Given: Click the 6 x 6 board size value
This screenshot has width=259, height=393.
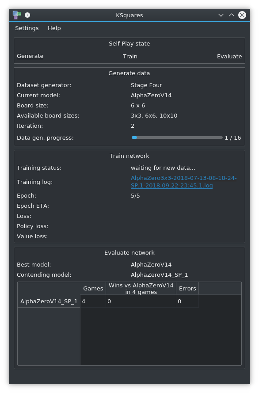Looking at the screenshot, I should coord(138,106).
